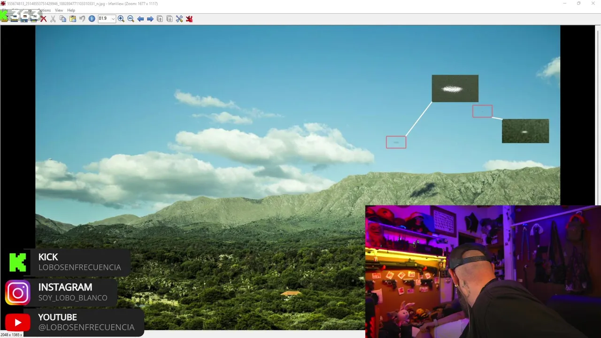
Task: Click the red X delete file icon
Action: pos(43,19)
